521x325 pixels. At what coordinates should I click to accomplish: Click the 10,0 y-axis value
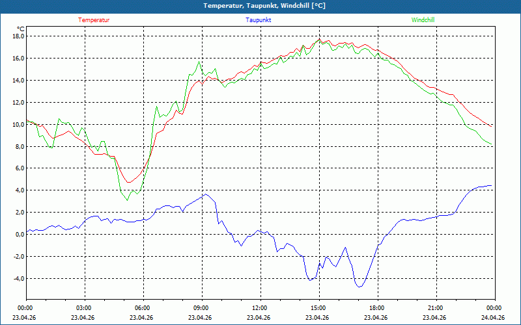[19, 124]
